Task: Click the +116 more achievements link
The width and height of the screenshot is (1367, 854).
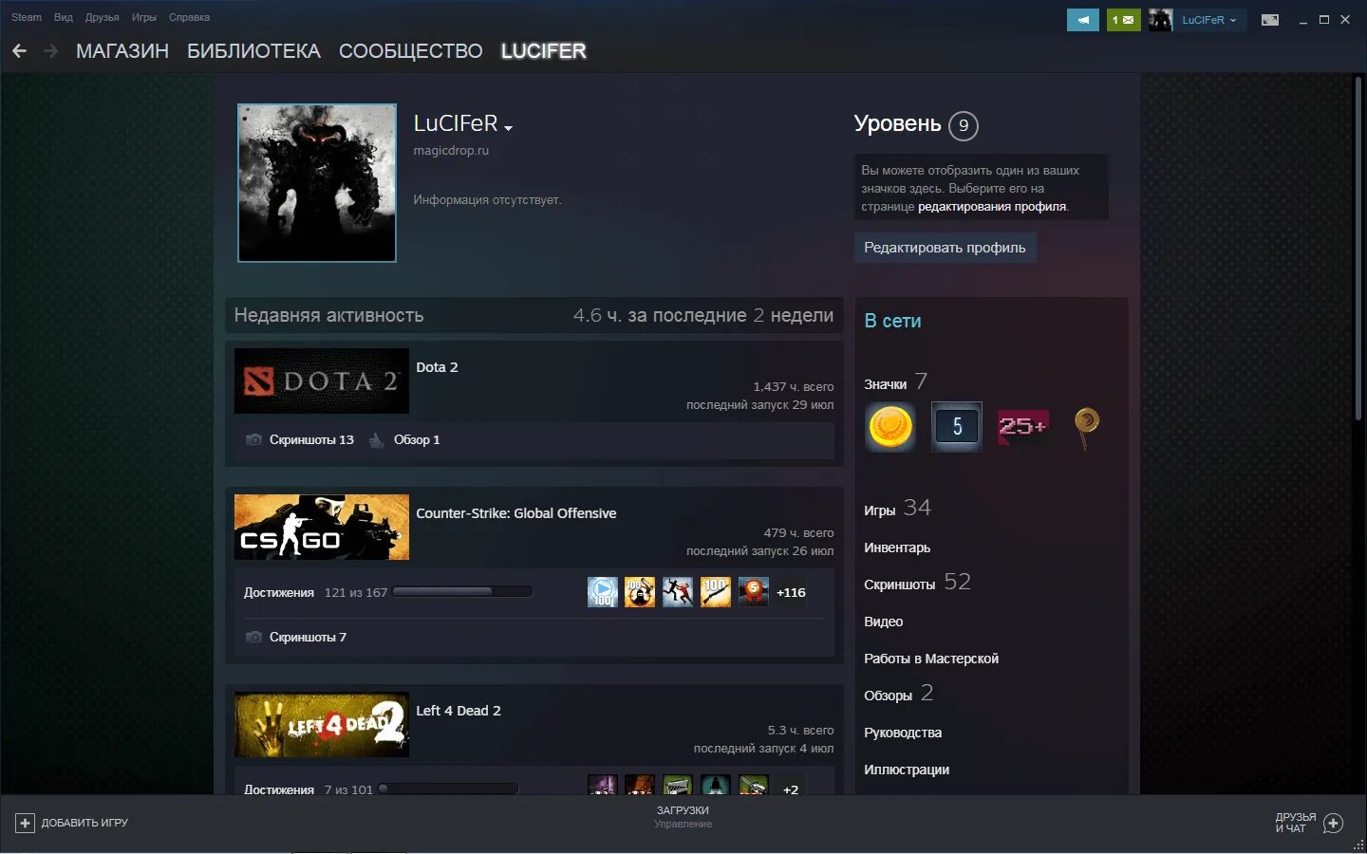Action: (x=791, y=592)
